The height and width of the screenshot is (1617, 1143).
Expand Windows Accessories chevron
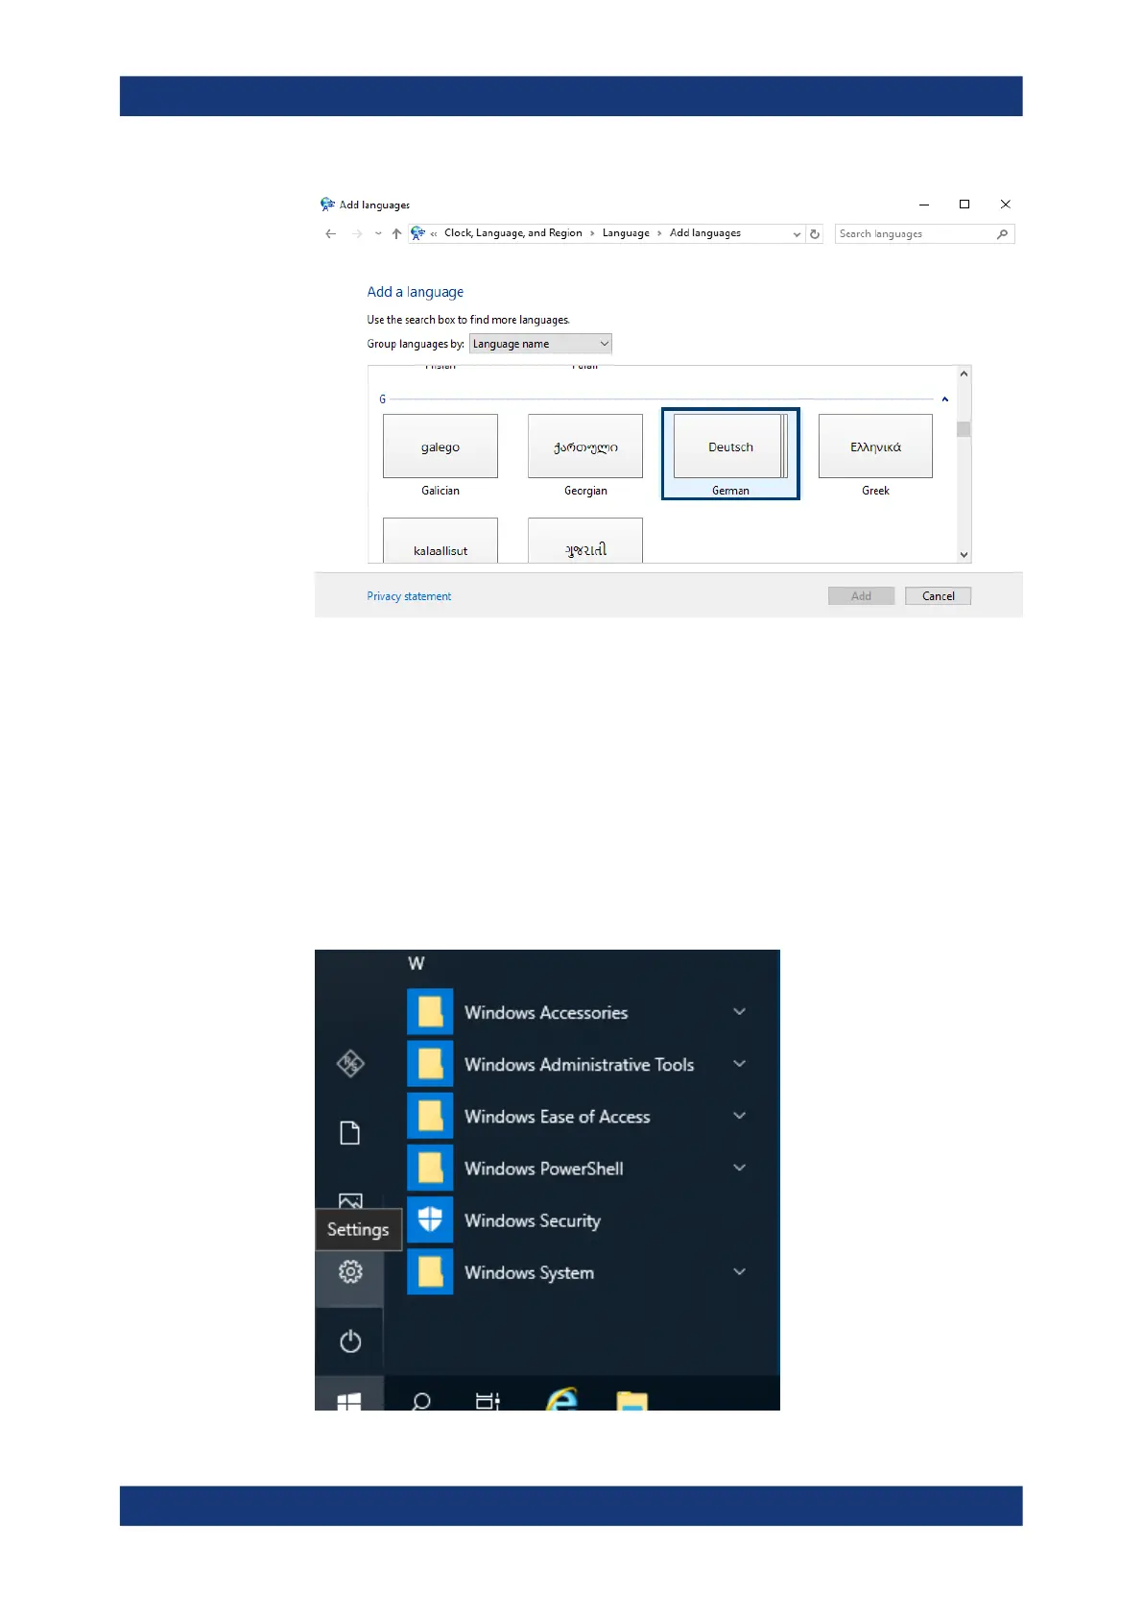click(739, 1012)
